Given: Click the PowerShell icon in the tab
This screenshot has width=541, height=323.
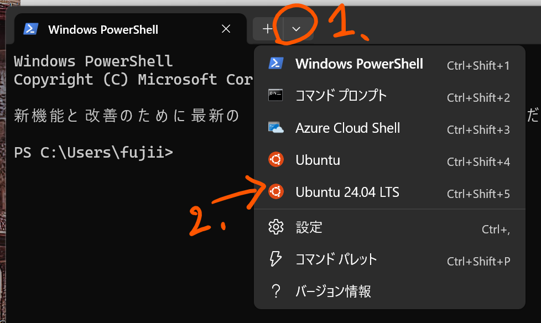Looking at the screenshot, I should tap(30, 29).
